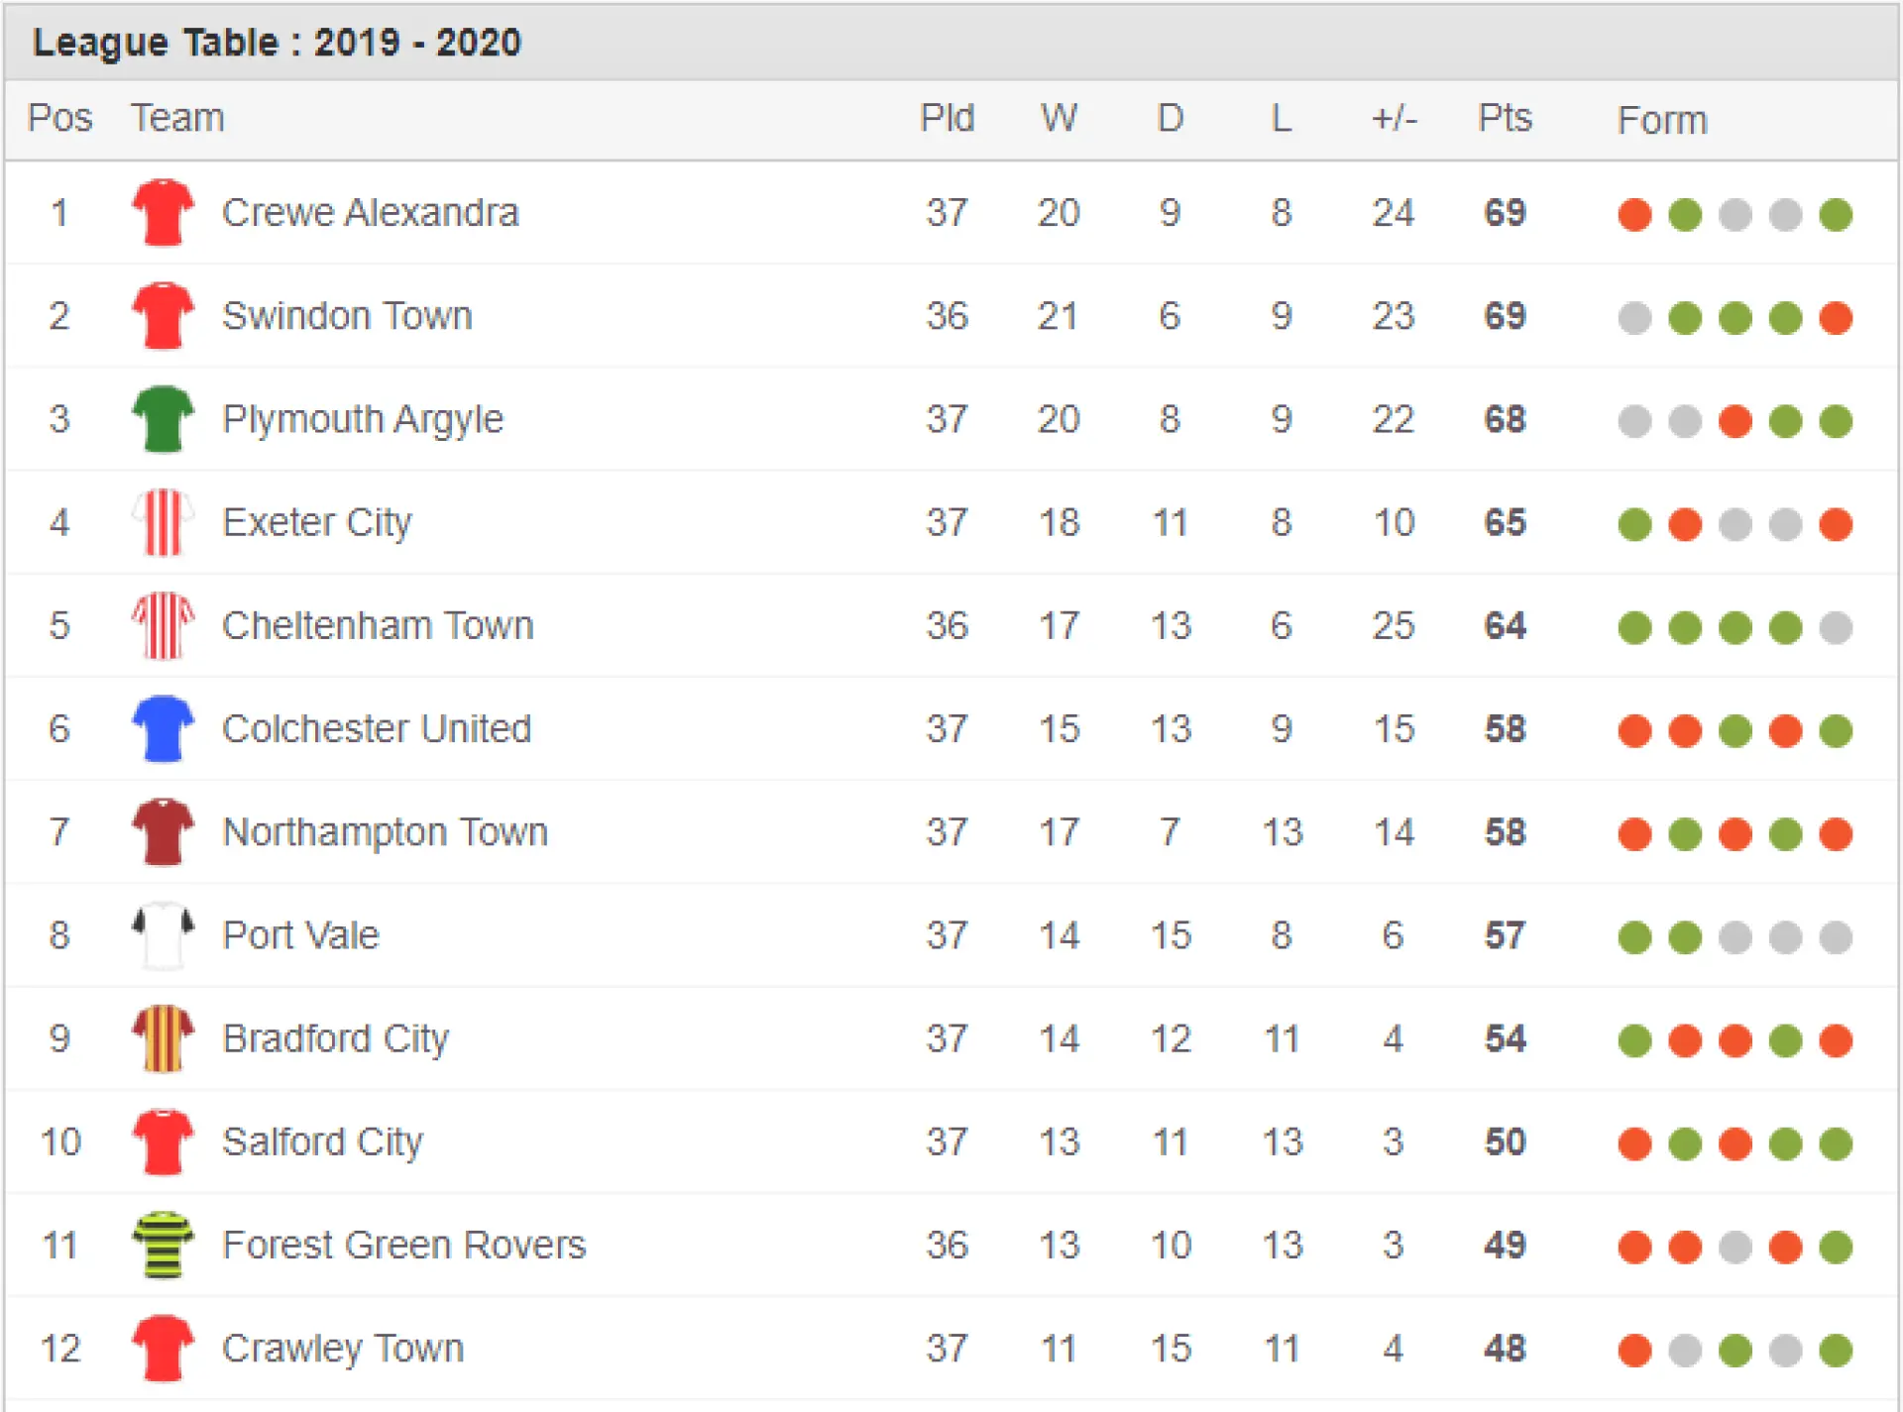Open the Crawley Town team link
Viewport: 1903px width, 1412px height.
343,1349
